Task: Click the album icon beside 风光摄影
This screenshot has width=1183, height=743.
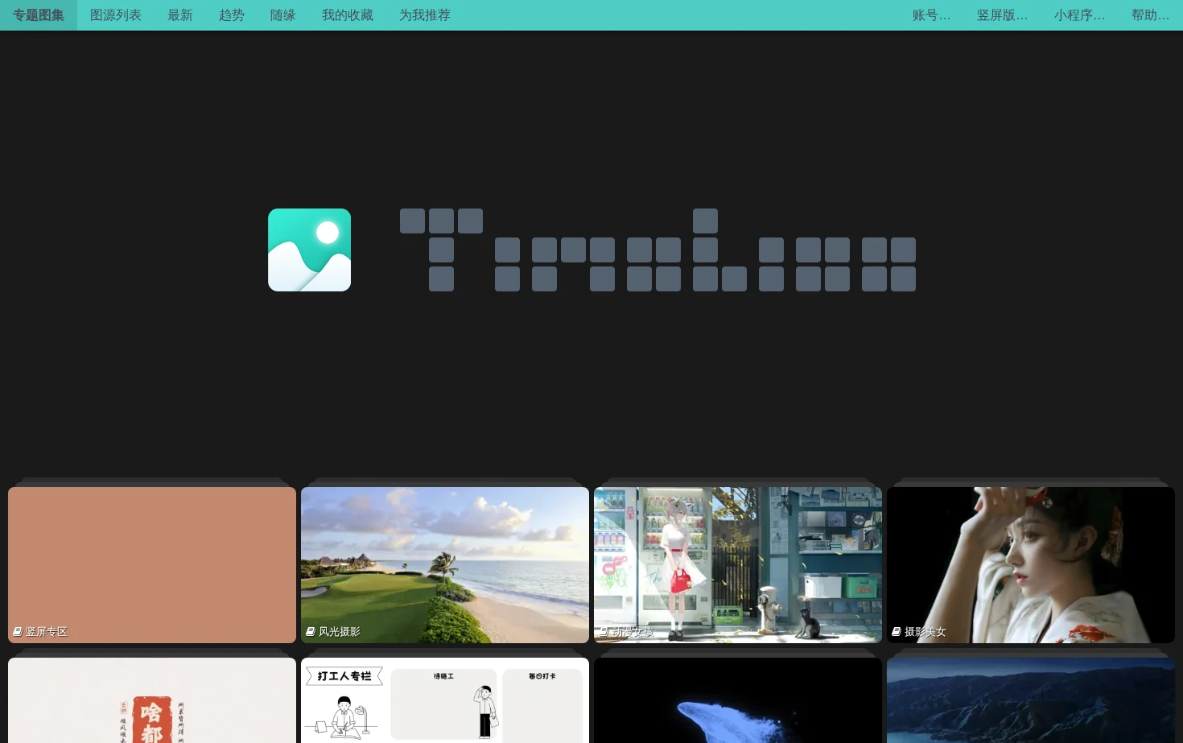Action: click(311, 632)
